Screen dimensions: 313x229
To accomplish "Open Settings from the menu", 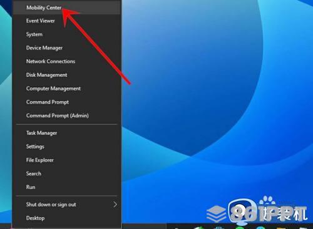I will click(67, 147).
